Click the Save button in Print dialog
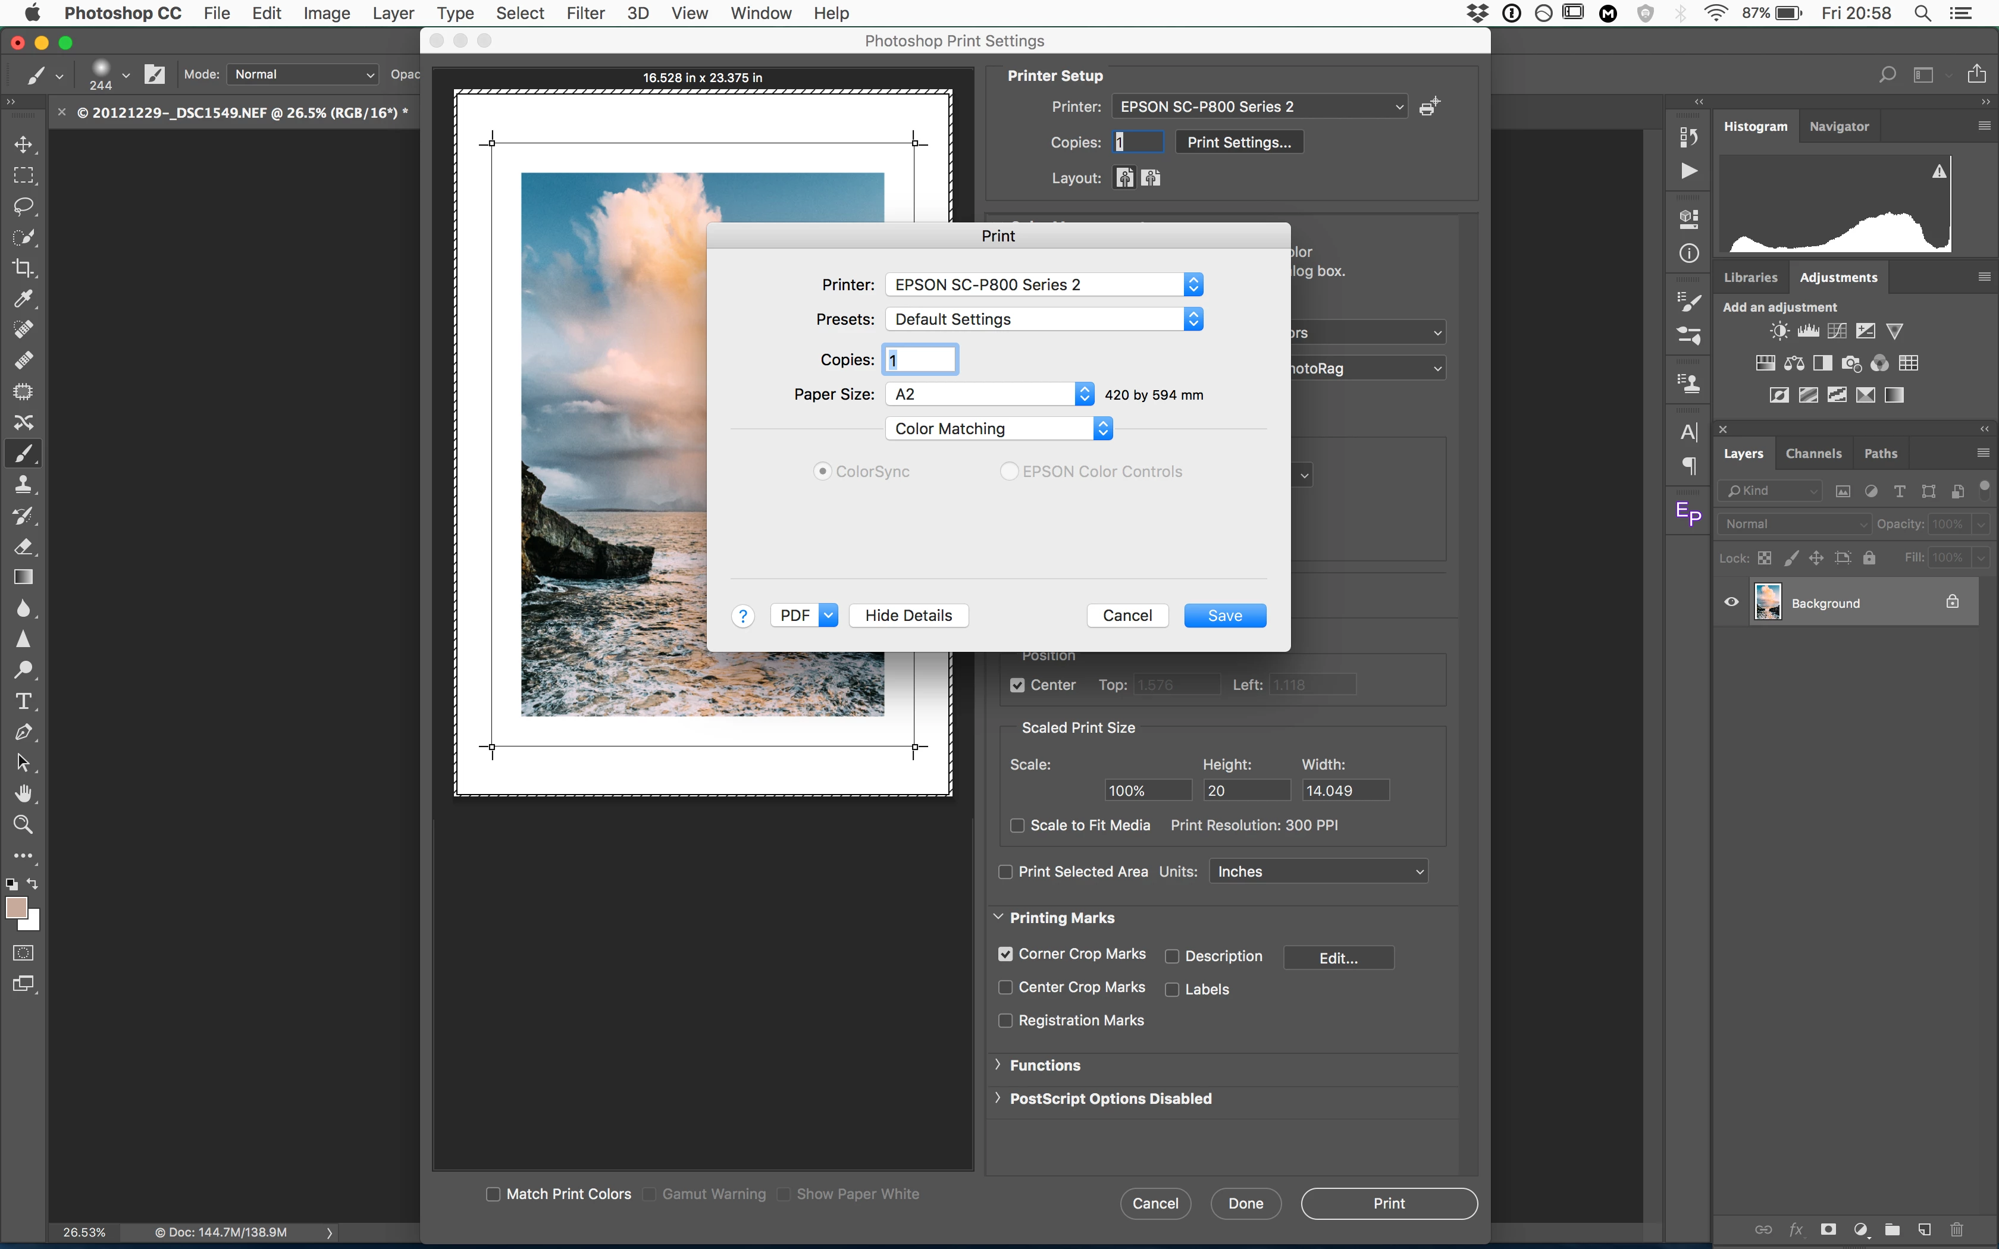The height and width of the screenshot is (1249, 1999). tap(1224, 616)
